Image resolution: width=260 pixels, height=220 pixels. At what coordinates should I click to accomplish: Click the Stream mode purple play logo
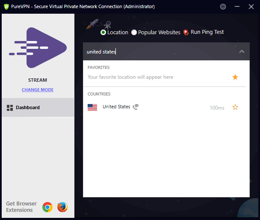click(38, 48)
